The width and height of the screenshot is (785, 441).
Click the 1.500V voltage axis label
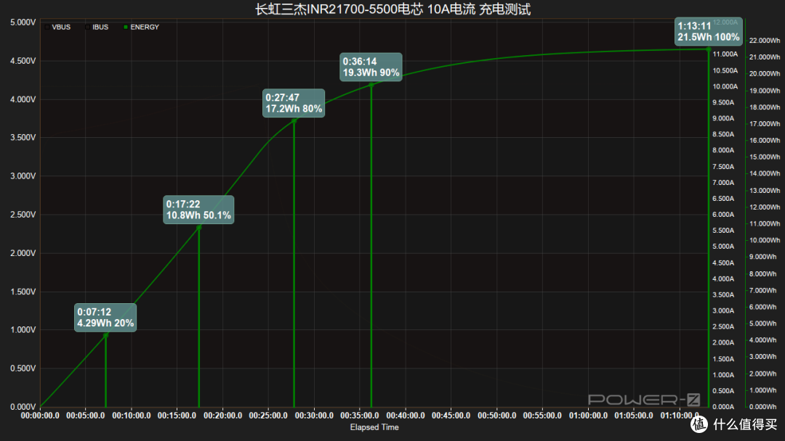click(23, 292)
